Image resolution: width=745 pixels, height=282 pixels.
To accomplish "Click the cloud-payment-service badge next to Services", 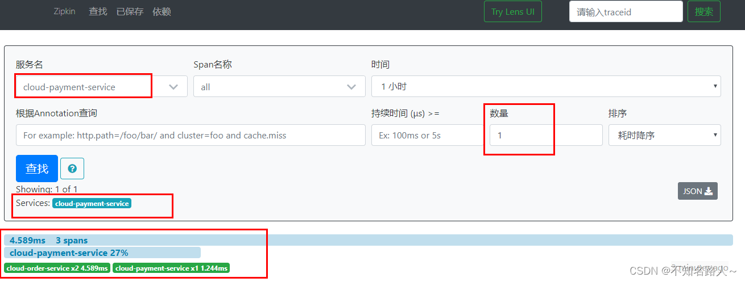I will point(92,203).
